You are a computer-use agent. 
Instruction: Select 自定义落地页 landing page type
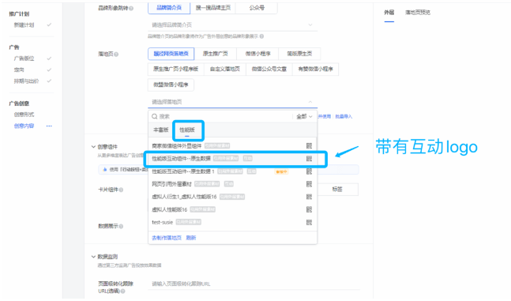pos(225,70)
